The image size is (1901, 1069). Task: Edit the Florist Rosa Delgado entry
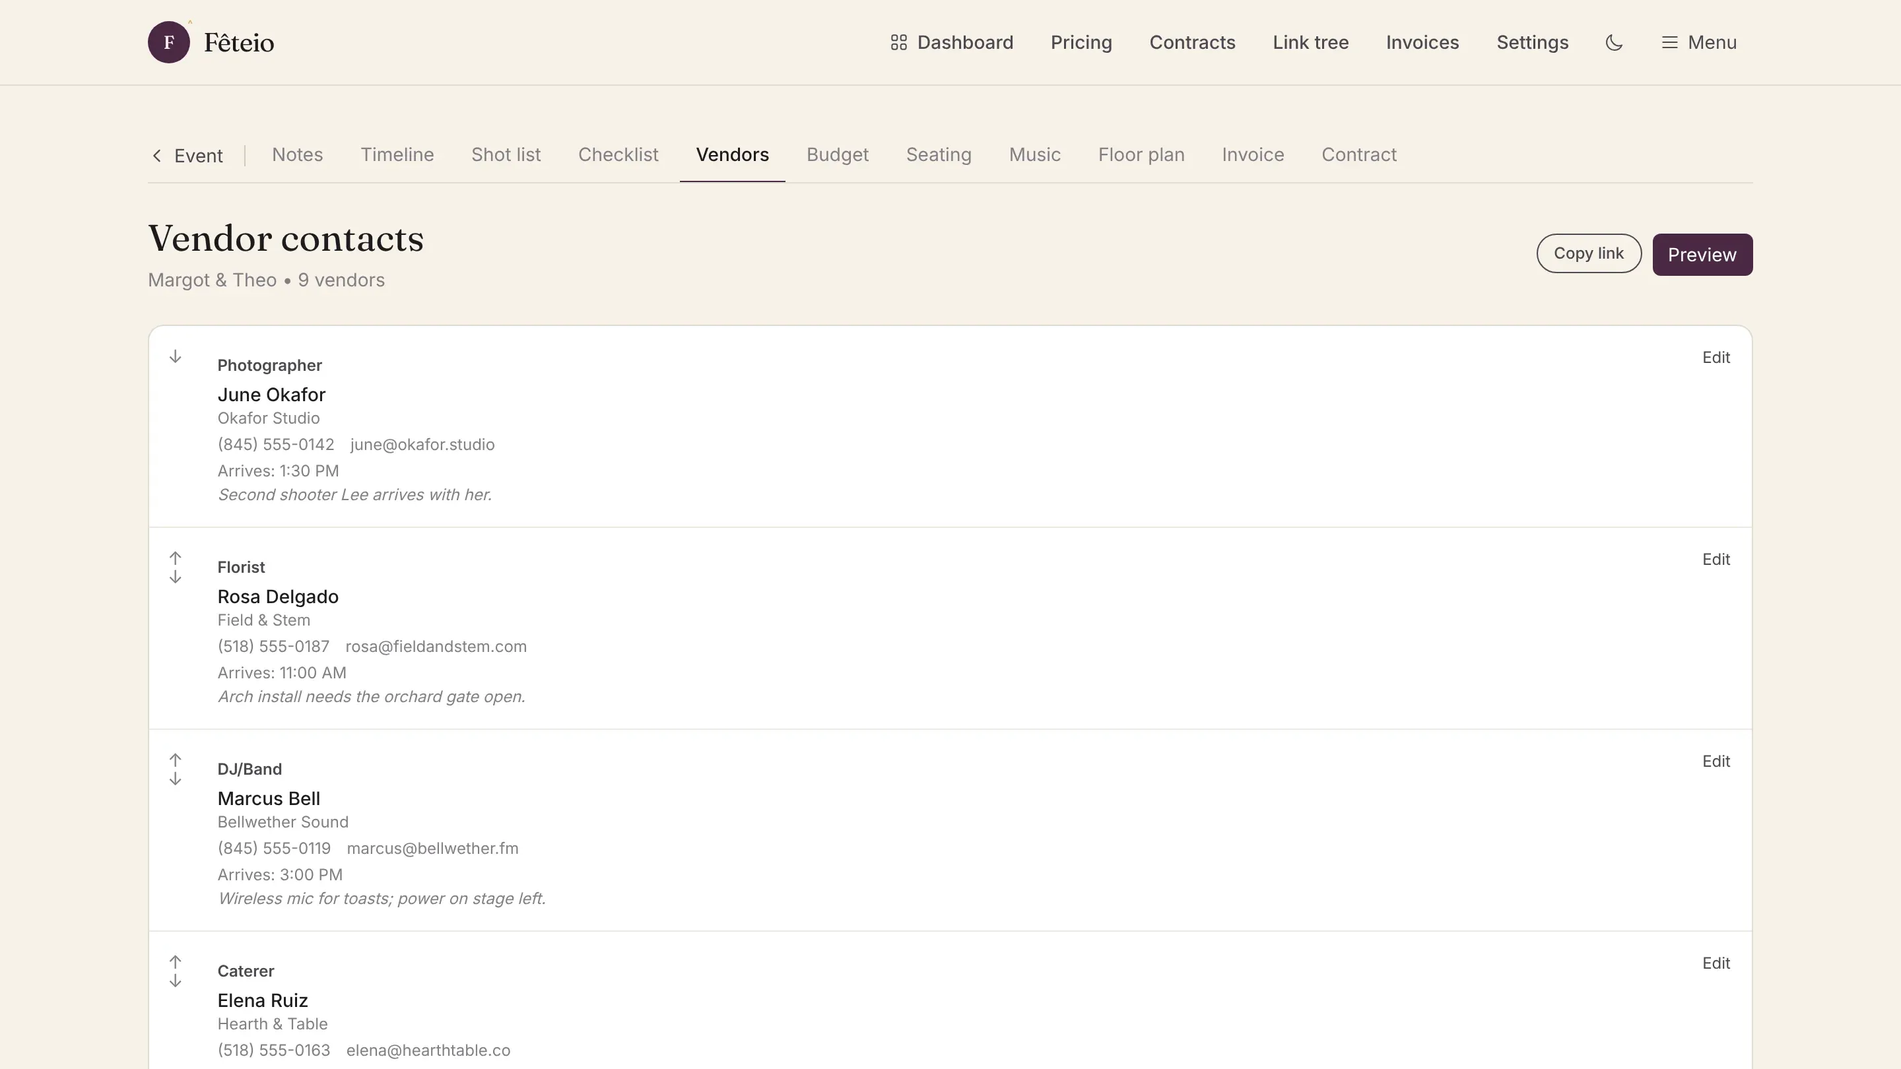1716,559
